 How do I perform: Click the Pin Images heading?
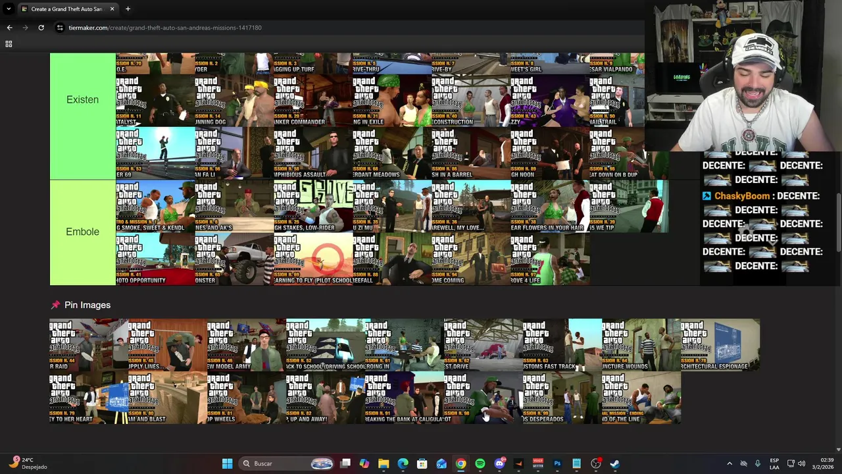click(x=87, y=305)
